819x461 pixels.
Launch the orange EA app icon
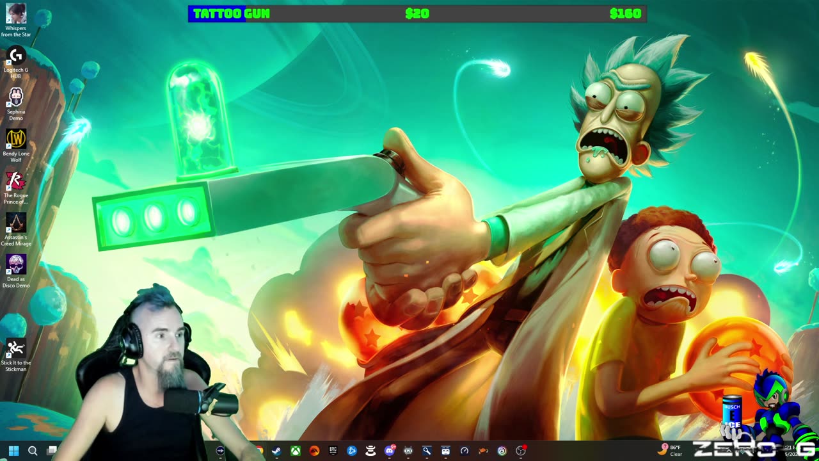point(314,451)
